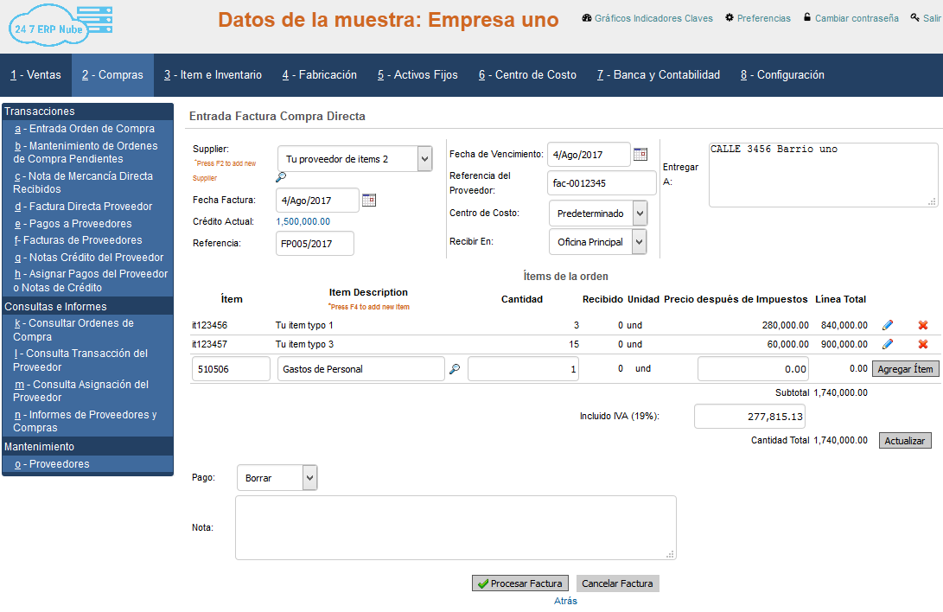Click the Agregar Ítem button

pos(905,369)
